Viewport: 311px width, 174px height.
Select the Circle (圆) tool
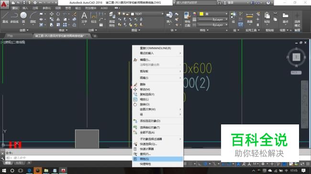tap(23, 17)
